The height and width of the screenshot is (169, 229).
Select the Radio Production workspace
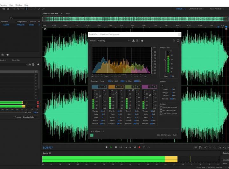coord(217,9)
